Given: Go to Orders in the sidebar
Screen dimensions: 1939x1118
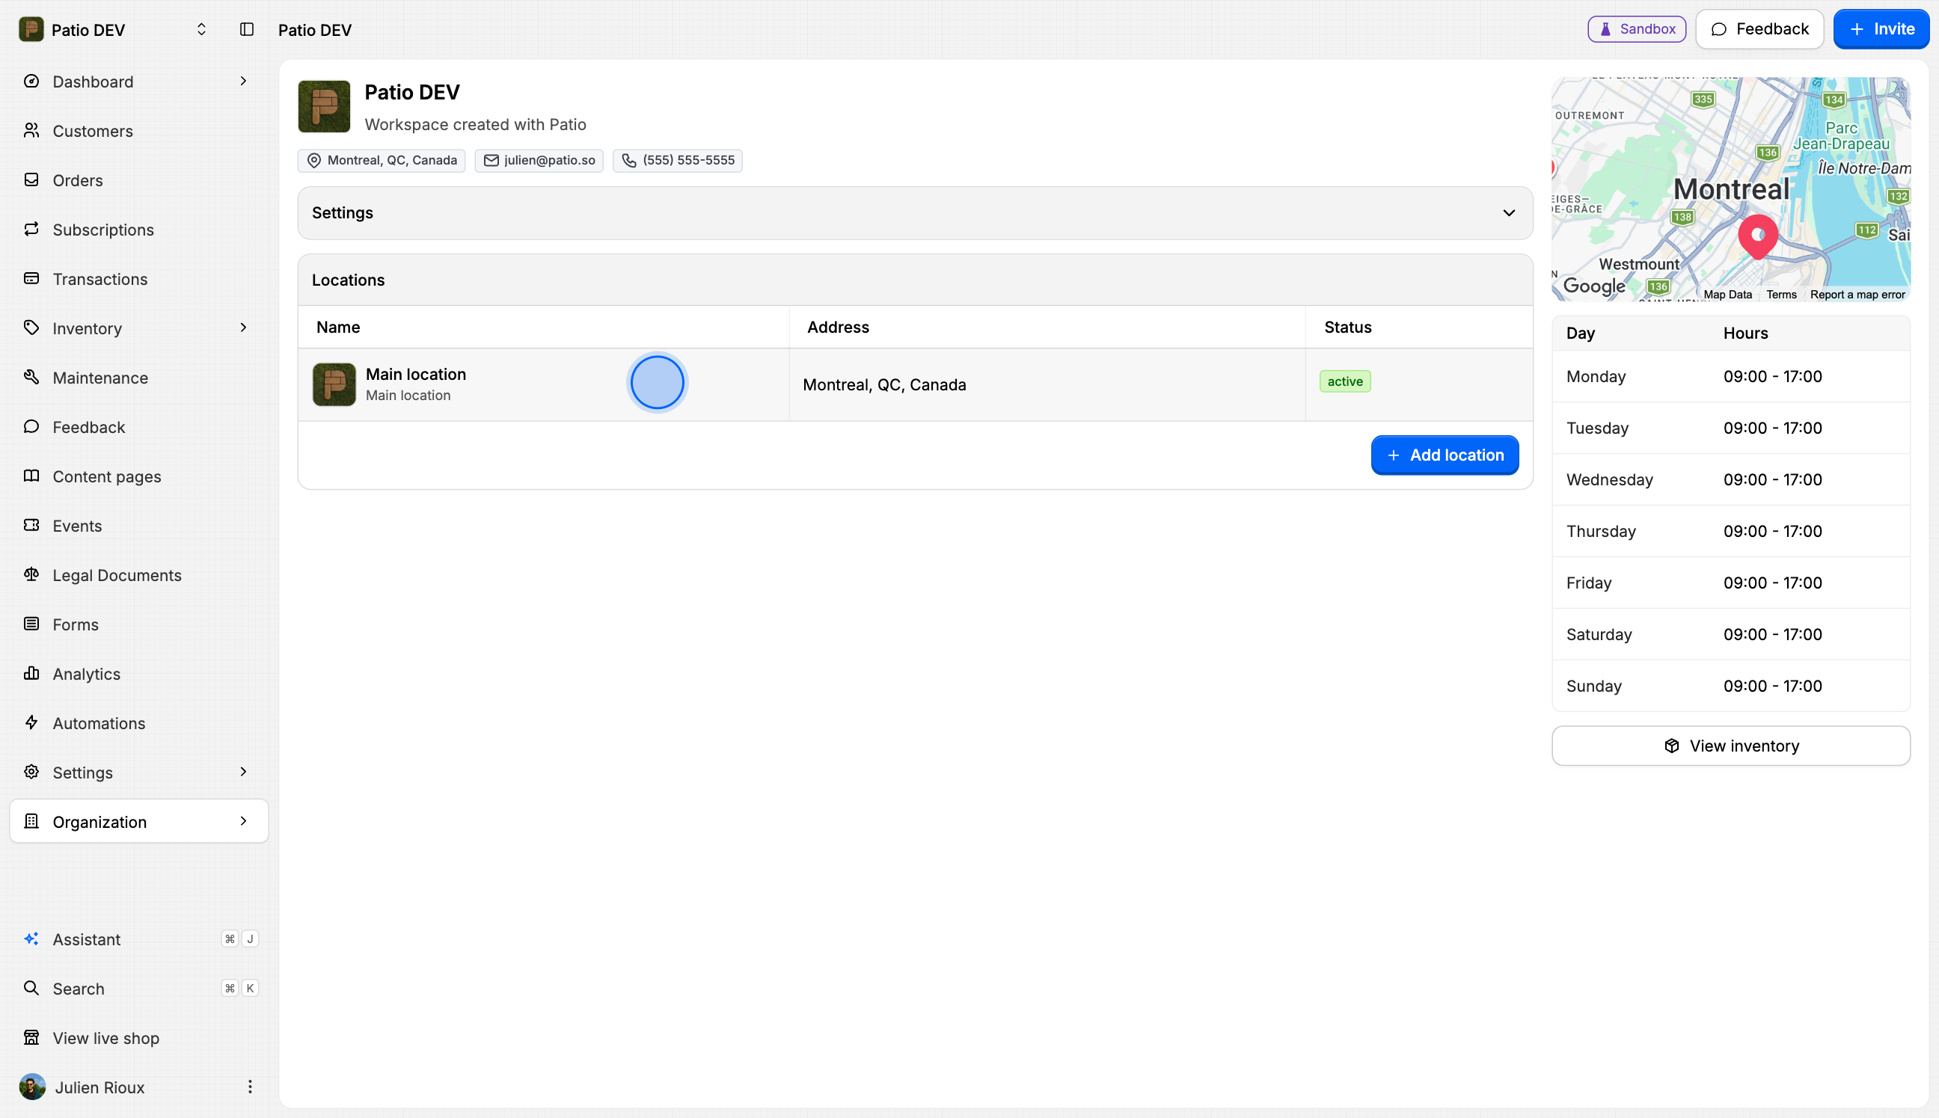Looking at the screenshot, I should tap(139, 179).
